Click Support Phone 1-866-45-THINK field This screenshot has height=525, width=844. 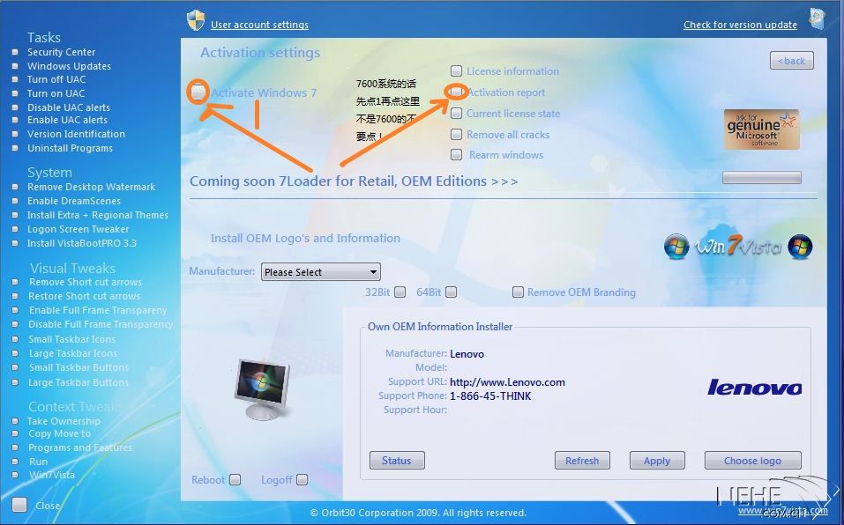(490, 396)
